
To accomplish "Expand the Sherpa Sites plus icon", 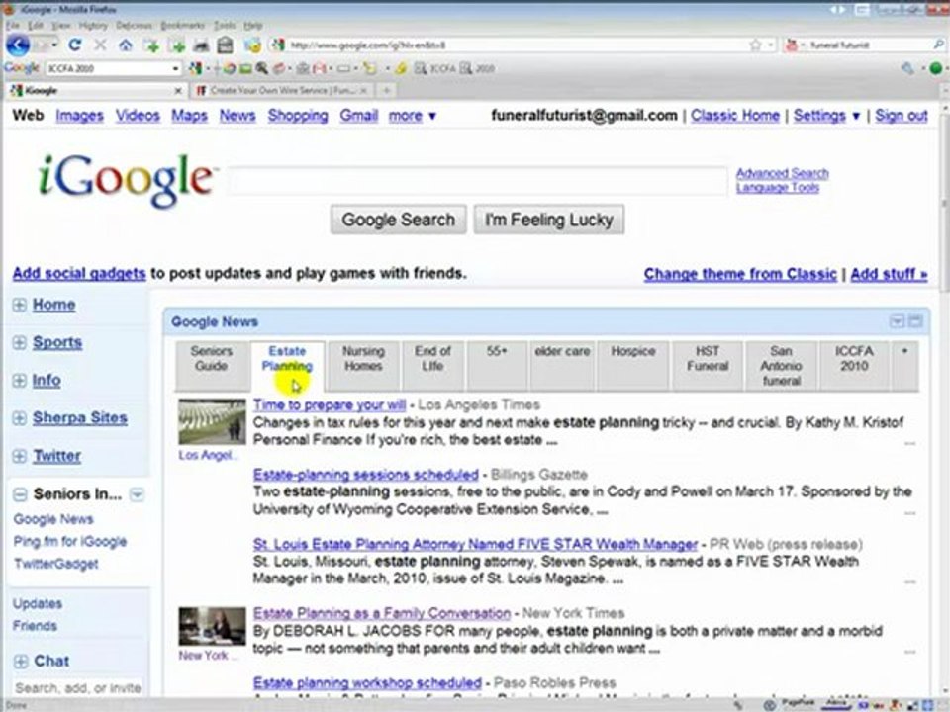I will (20, 418).
